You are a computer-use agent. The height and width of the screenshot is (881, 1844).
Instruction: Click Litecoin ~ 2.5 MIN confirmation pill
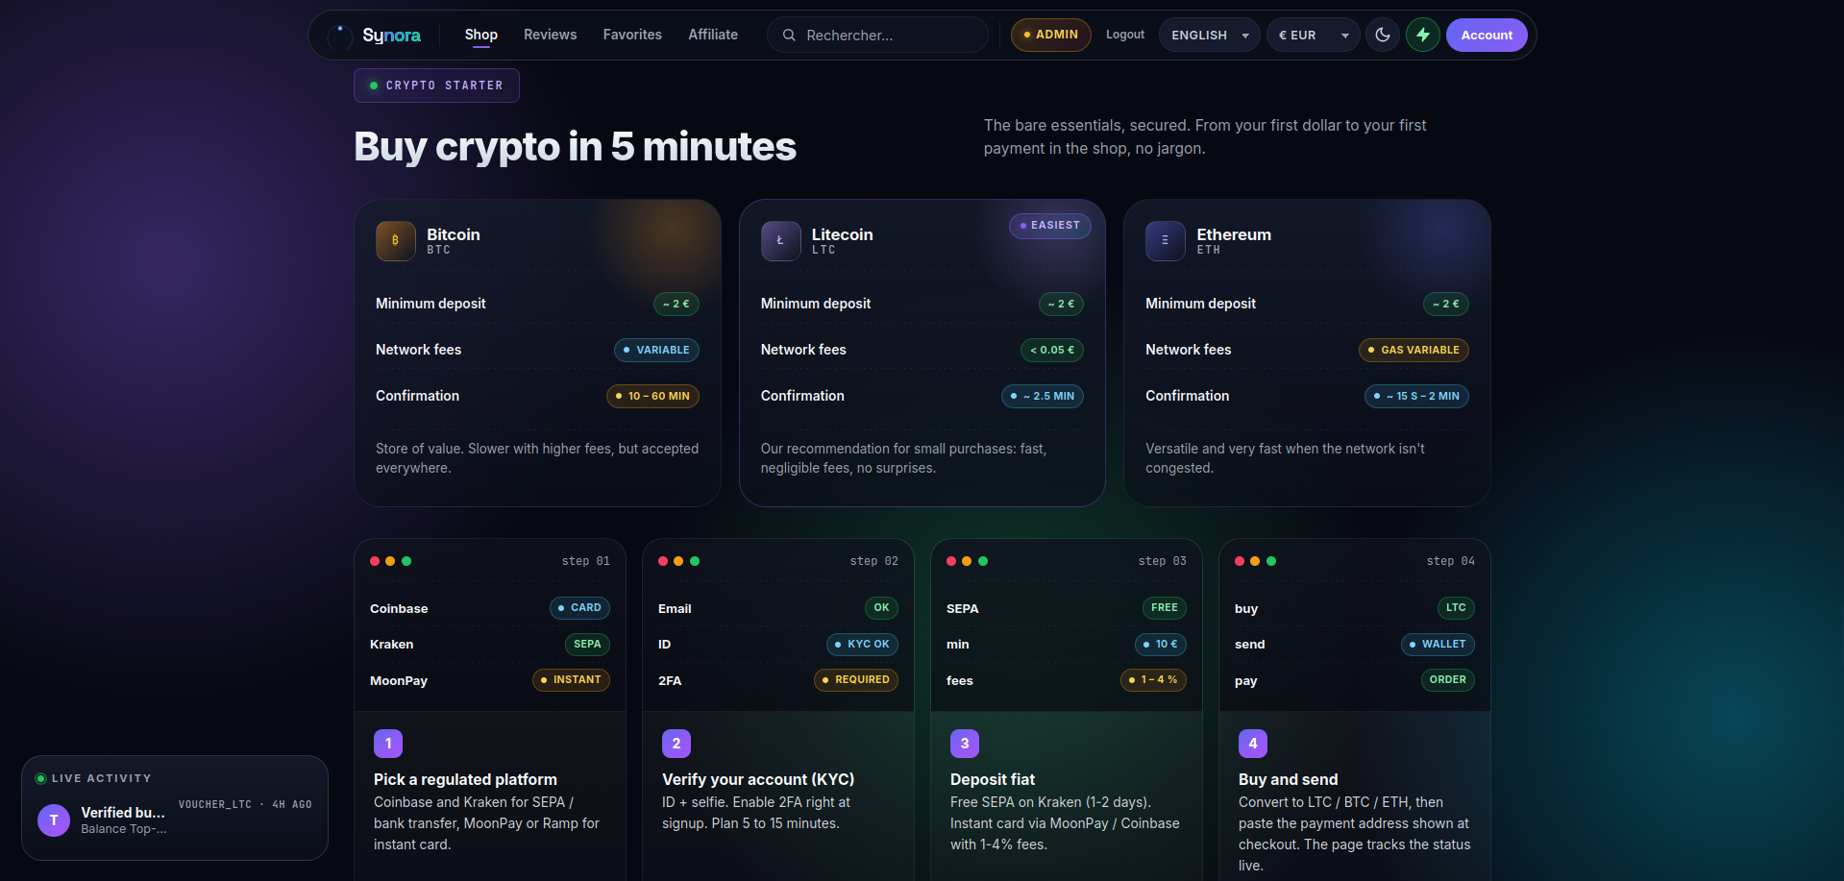1043,396
